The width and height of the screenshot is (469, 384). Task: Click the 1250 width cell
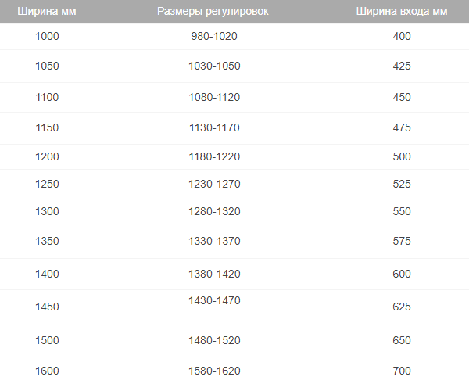coord(47,184)
